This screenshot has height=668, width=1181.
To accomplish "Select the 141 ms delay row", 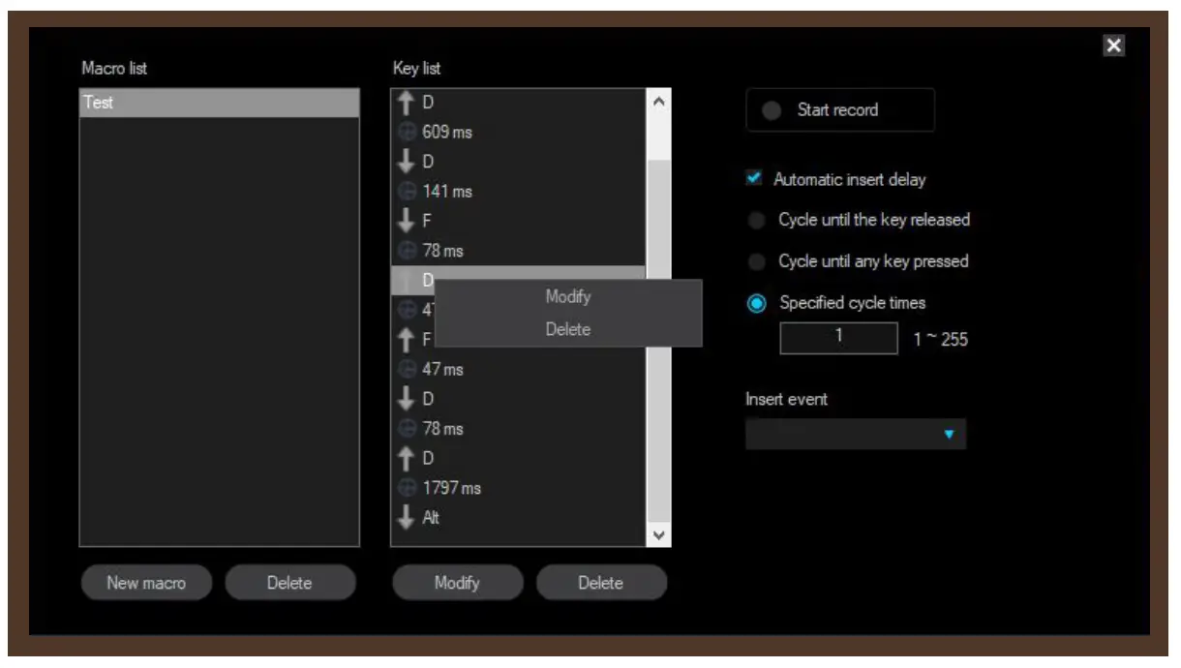I will pos(519,192).
